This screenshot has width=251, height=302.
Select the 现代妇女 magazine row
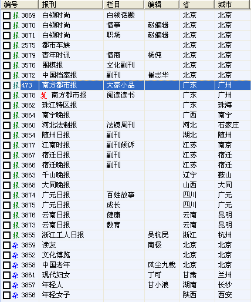click(x=126, y=275)
